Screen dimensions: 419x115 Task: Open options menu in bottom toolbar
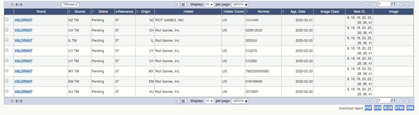(x=240, y=101)
